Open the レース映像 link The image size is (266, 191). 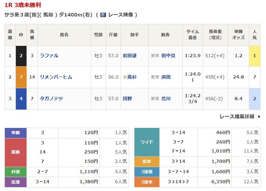(x=120, y=15)
